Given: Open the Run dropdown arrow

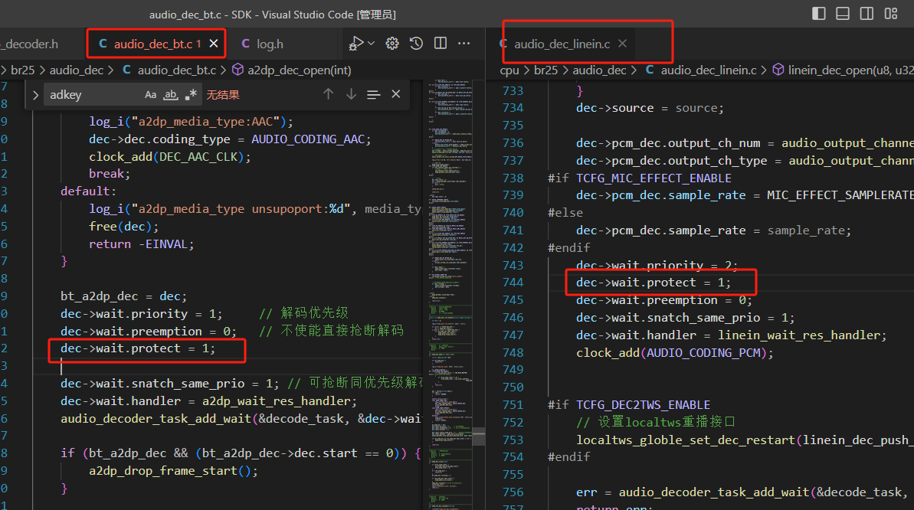Looking at the screenshot, I should [x=372, y=43].
